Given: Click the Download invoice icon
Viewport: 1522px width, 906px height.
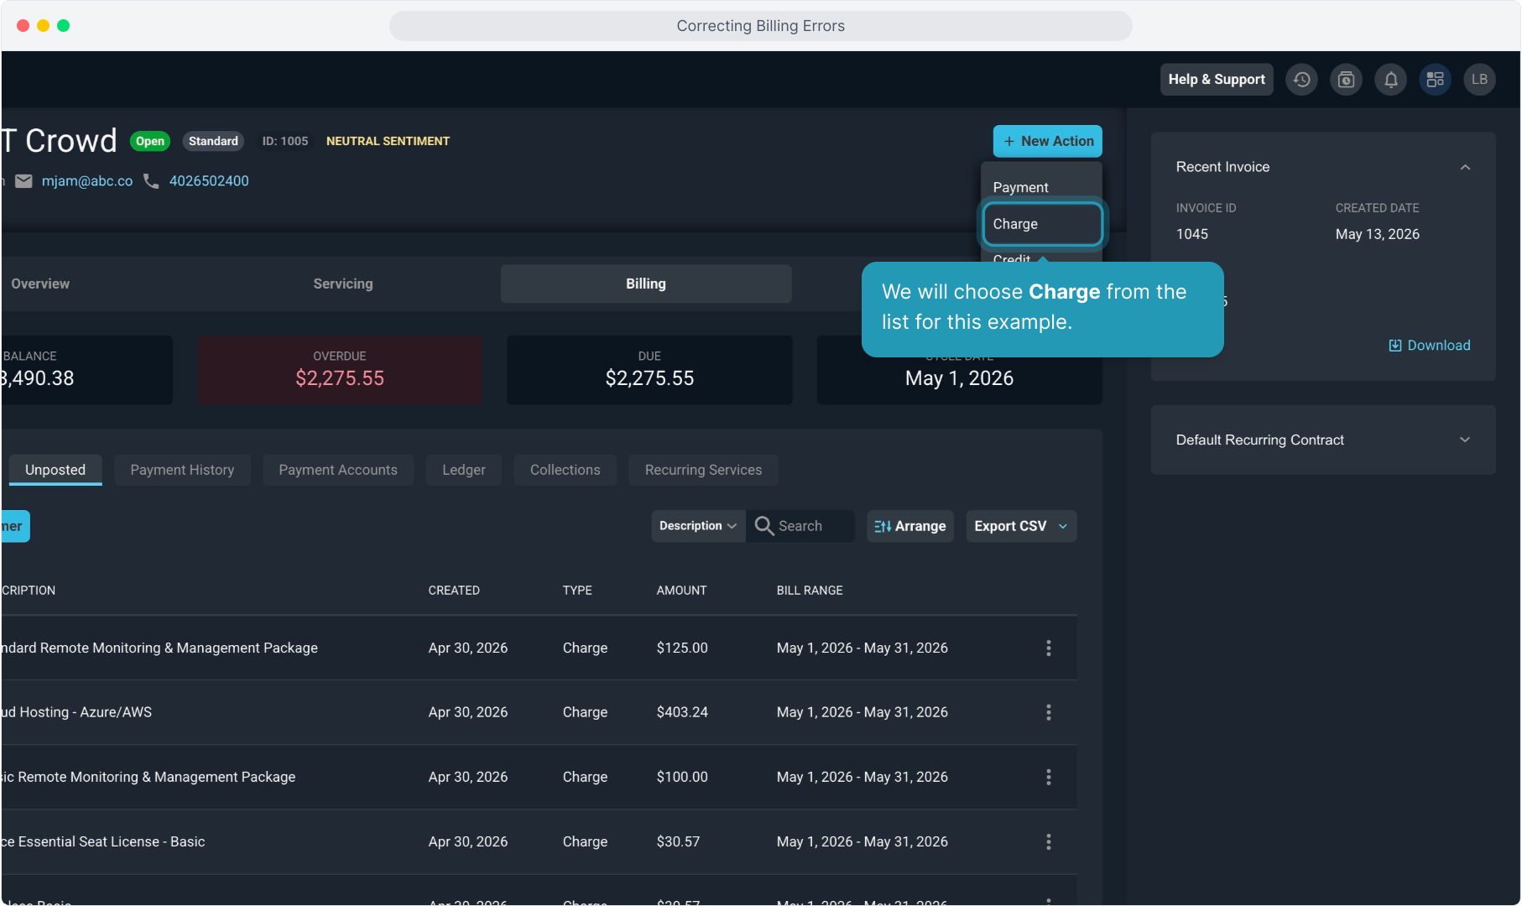Looking at the screenshot, I should click(x=1394, y=346).
